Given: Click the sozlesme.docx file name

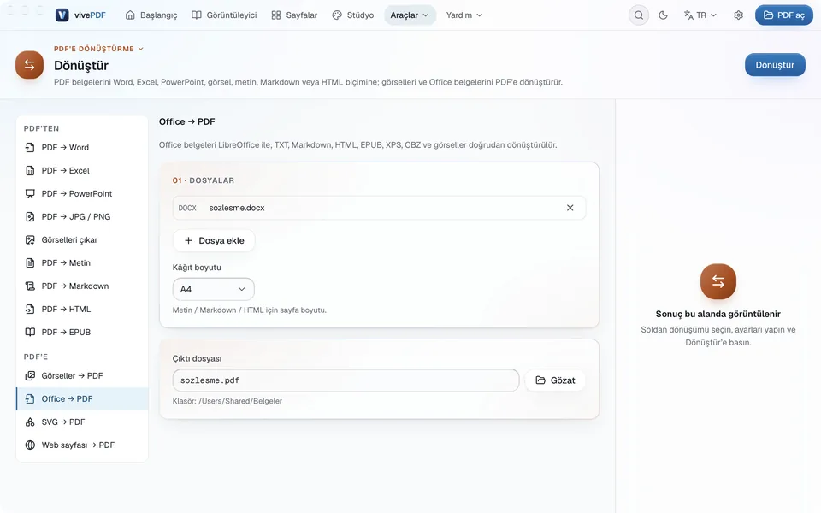Looking at the screenshot, I should (x=237, y=208).
